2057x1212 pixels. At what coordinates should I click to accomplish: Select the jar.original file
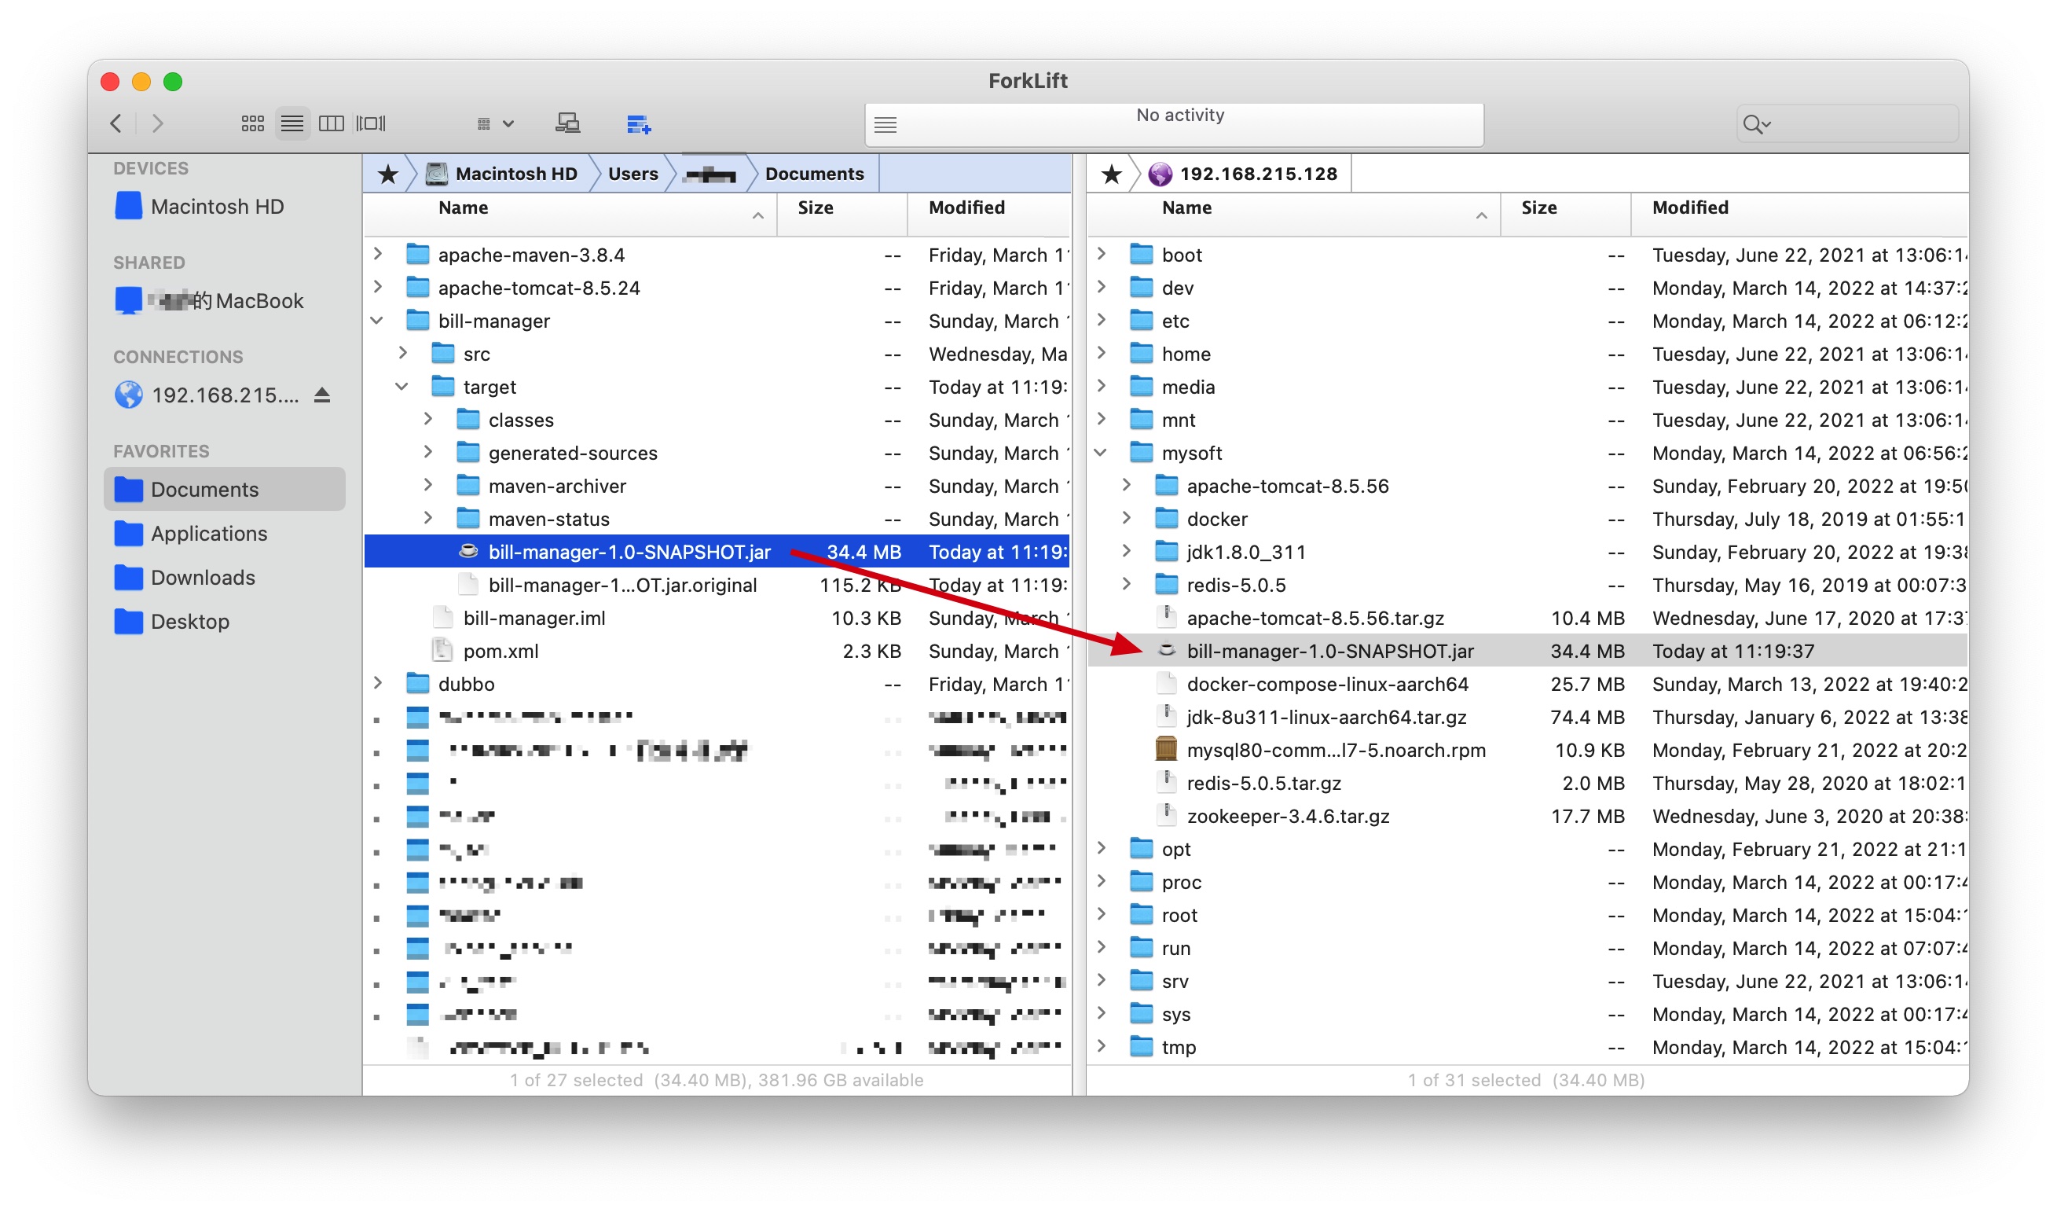pos(717,585)
